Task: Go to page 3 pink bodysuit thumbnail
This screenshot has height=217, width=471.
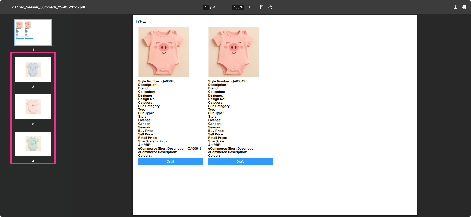Action: coord(33,107)
